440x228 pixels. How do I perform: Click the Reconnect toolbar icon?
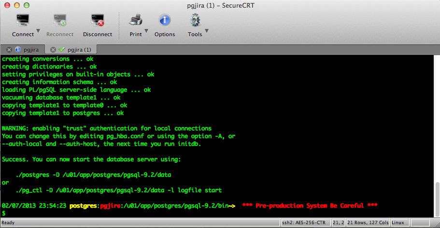tap(60, 21)
